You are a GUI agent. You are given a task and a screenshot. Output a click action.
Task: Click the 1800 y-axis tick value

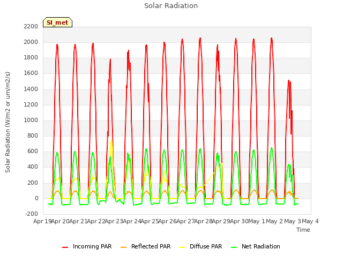[x=31, y=58]
